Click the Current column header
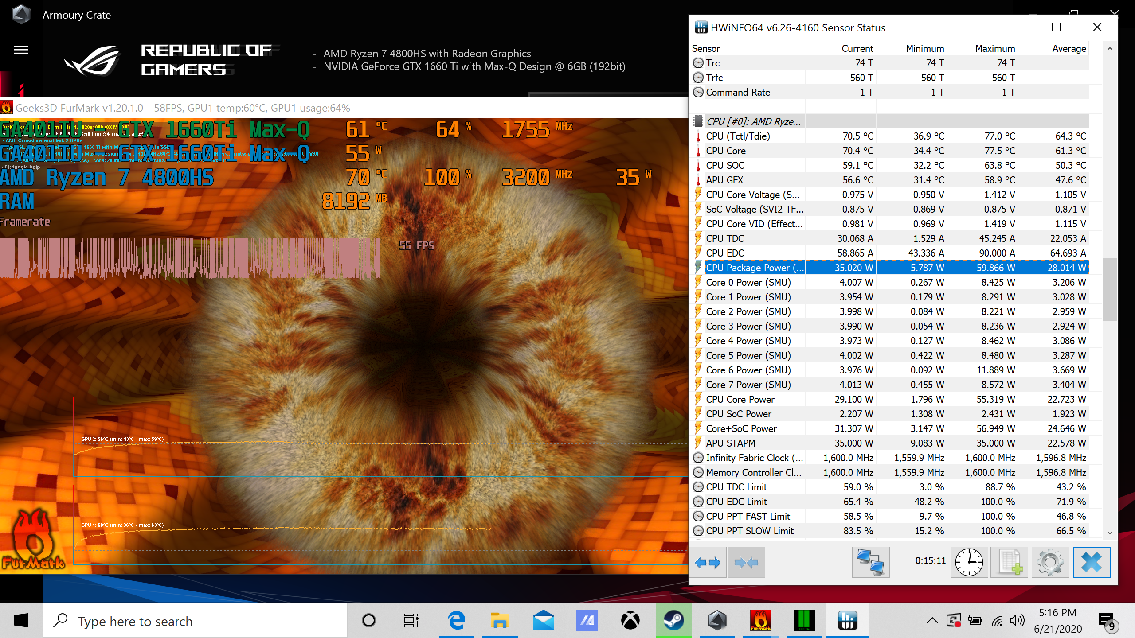Screen dimensions: 1135x638 coord(841,48)
